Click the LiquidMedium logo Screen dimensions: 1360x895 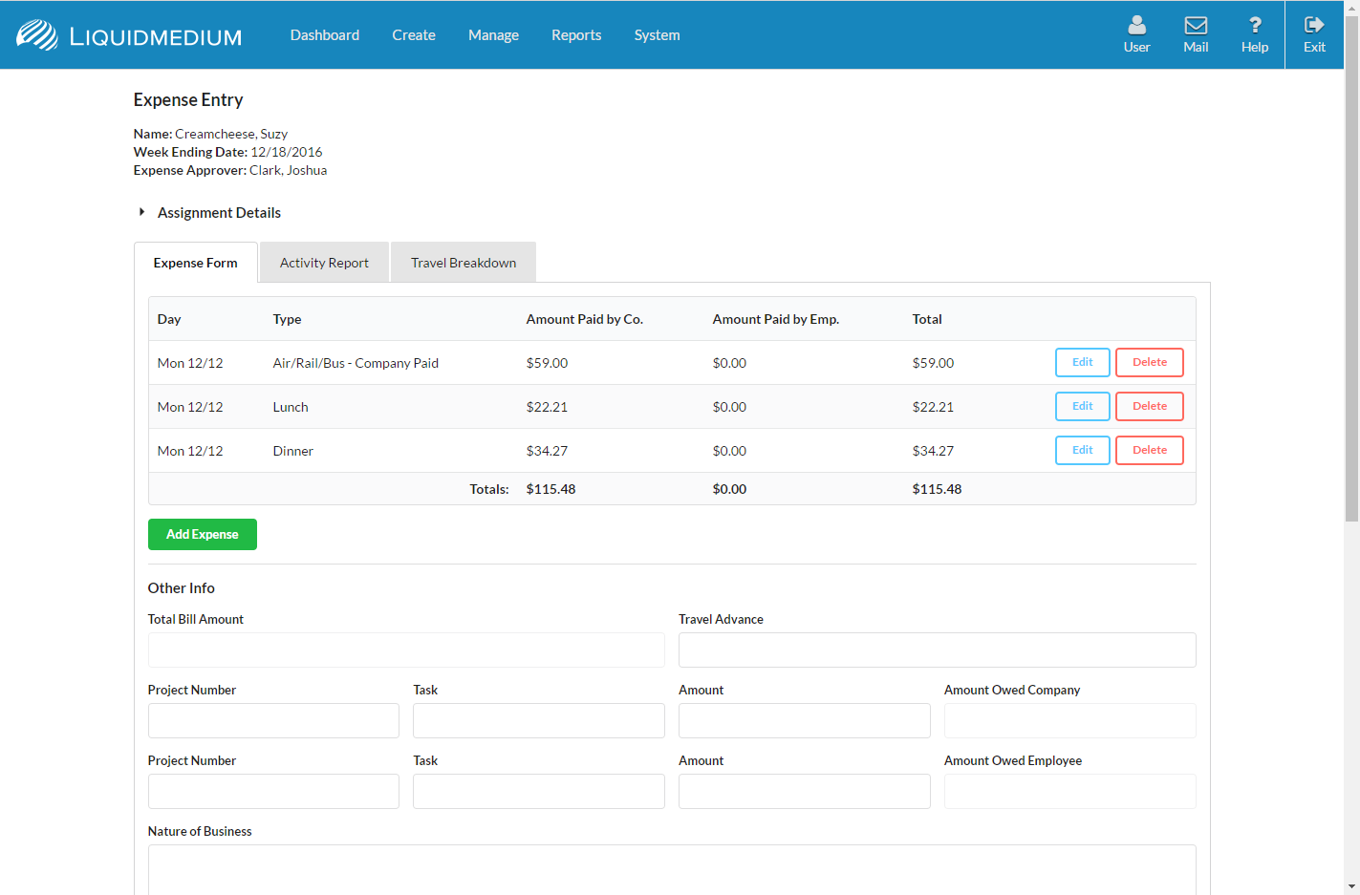tap(129, 35)
